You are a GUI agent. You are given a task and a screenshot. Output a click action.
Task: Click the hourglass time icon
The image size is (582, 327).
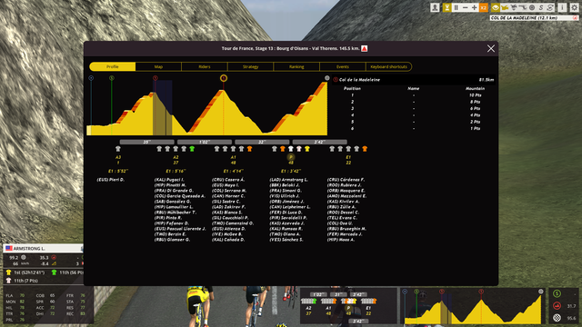pyautogui.click(x=447, y=7)
